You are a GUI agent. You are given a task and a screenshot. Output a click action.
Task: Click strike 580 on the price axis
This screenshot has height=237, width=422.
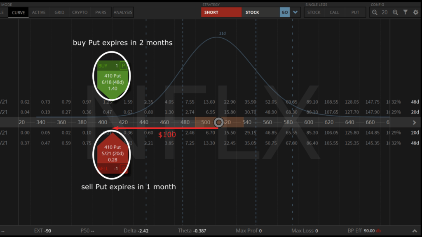point(288,122)
